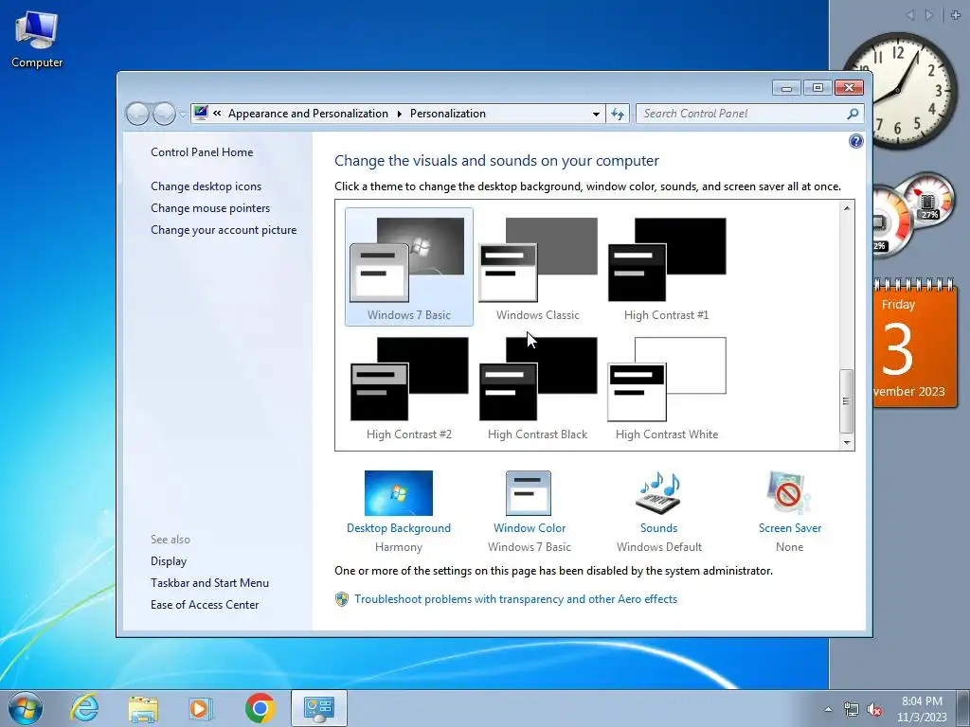Select the Windows 7 Basic theme
This screenshot has height=727, width=970.
click(x=409, y=266)
